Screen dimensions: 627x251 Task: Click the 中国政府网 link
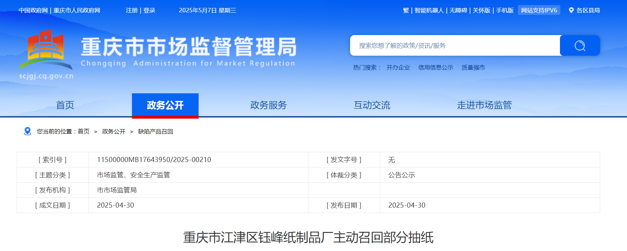(33, 10)
